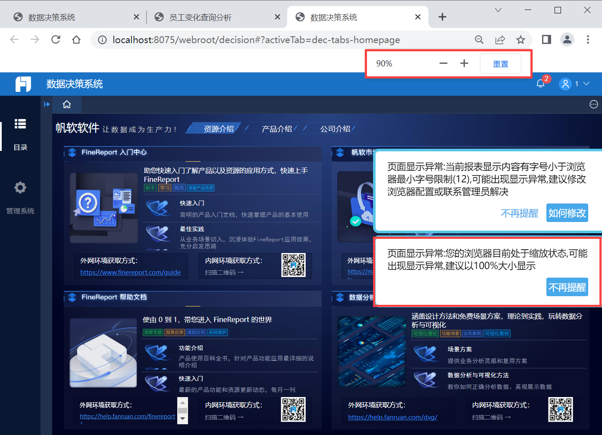Click the QR code in FineReport 入门中心 card

click(x=294, y=265)
